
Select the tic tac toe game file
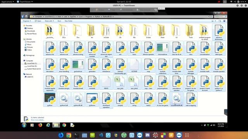coord(162,99)
